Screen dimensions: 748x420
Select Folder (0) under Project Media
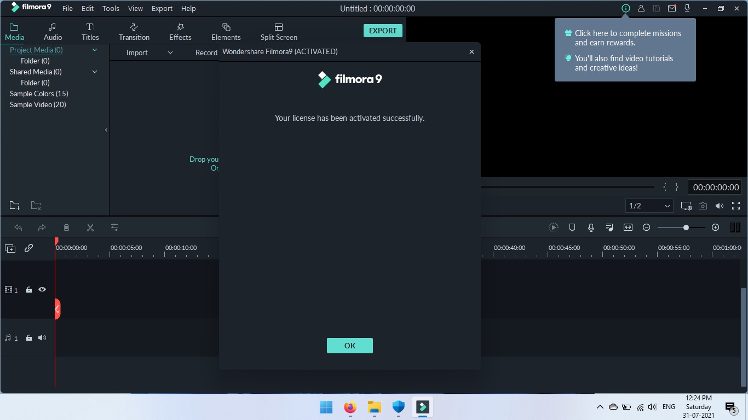coord(35,61)
